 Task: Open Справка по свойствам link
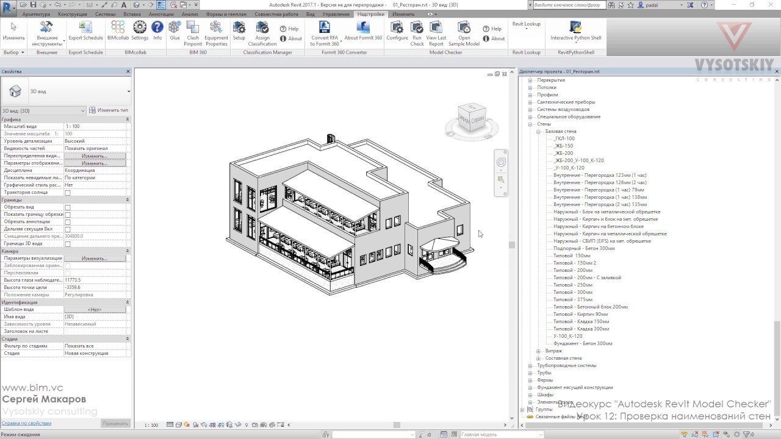pos(26,423)
